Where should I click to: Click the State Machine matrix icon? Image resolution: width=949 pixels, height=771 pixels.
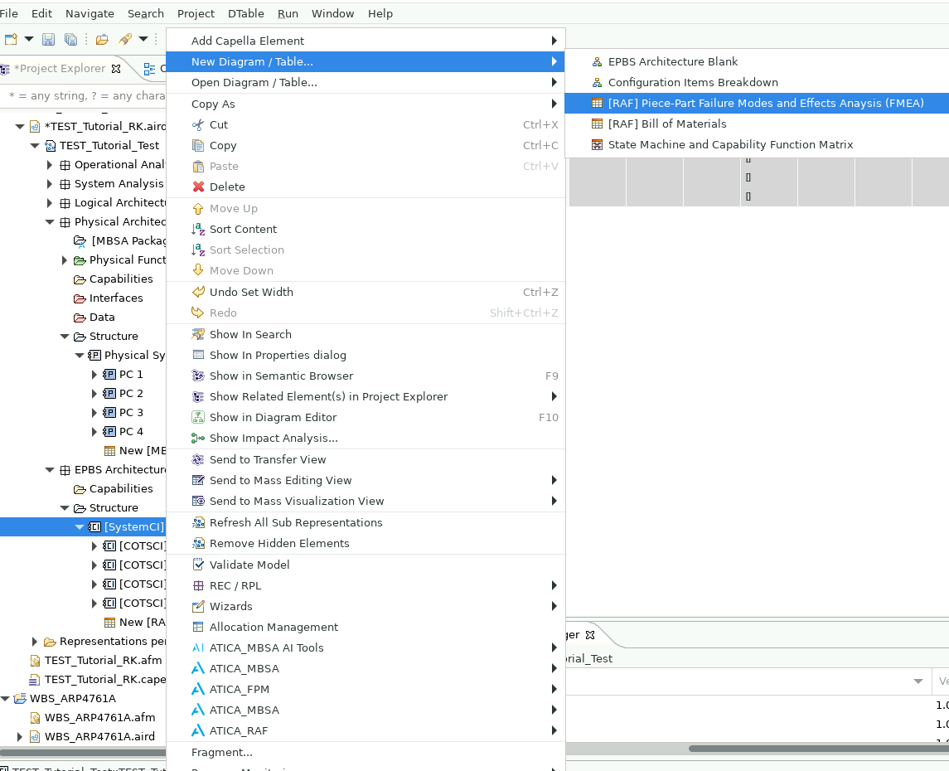[597, 144]
